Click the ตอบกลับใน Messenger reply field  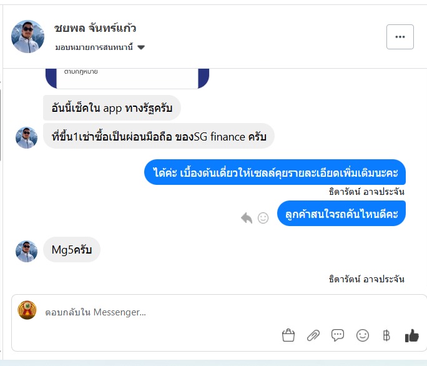(x=156, y=312)
